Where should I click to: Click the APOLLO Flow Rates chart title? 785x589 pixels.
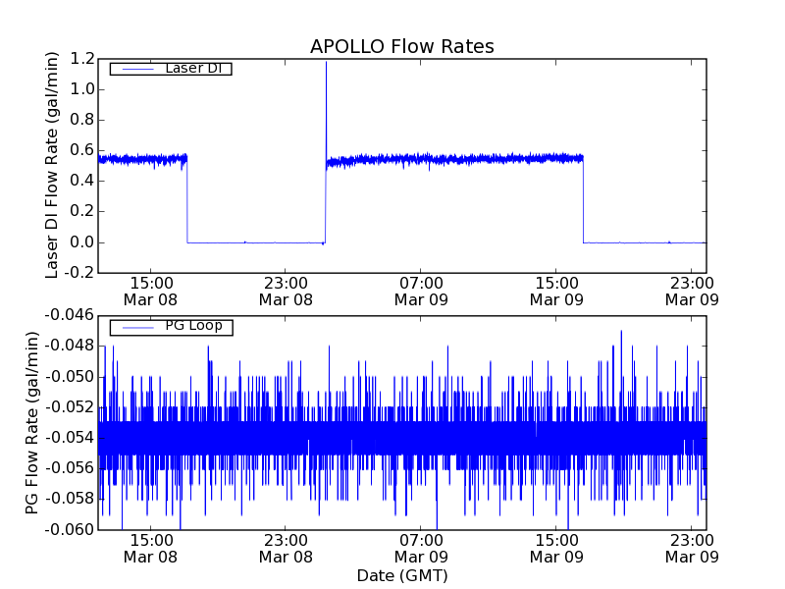tap(401, 46)
